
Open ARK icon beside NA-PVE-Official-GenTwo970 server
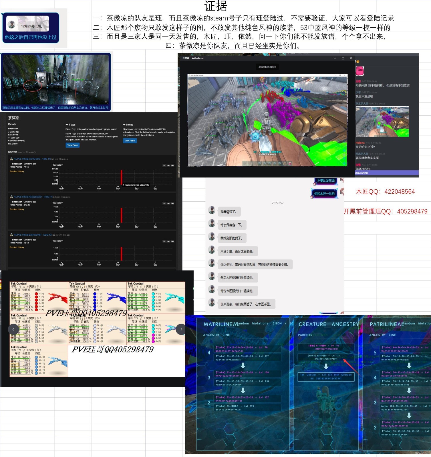pos(11,159)
